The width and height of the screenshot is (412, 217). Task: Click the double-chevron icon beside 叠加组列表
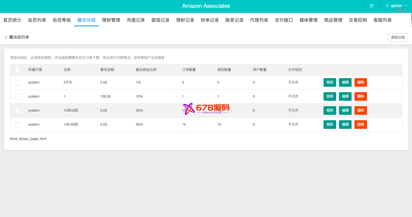point(6,37)
